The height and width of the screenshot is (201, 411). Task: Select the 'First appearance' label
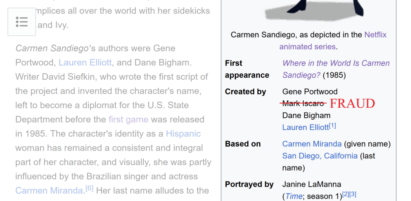coord(247,69)
